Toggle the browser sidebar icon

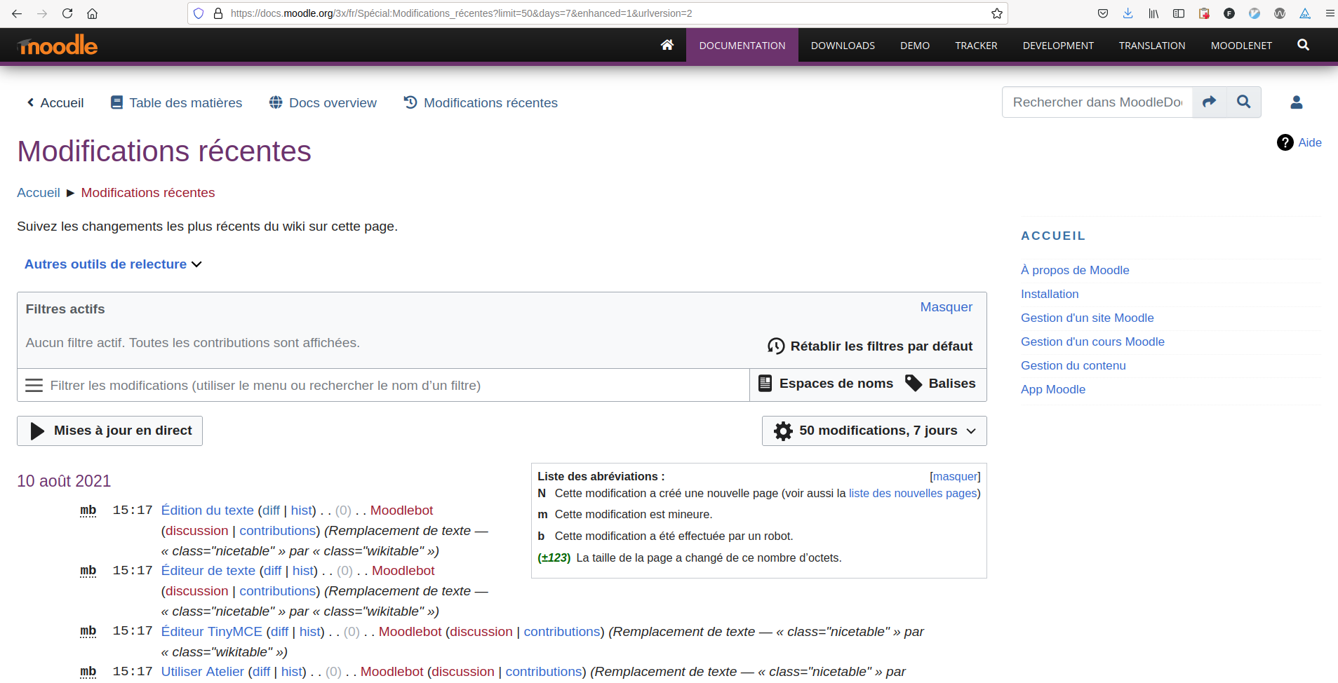[1179, 13]
